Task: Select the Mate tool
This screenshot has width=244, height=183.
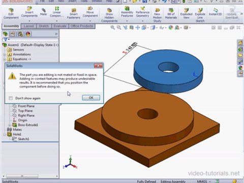Action: 43,12
